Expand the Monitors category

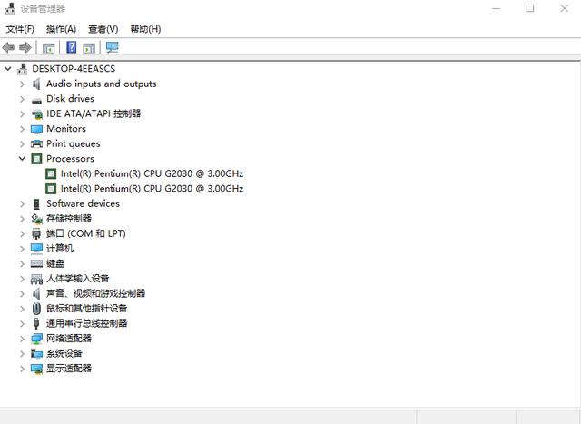pos(23,129)
